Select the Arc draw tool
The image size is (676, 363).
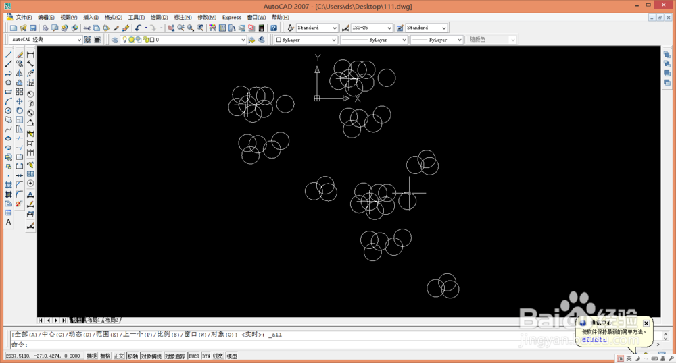8,101
